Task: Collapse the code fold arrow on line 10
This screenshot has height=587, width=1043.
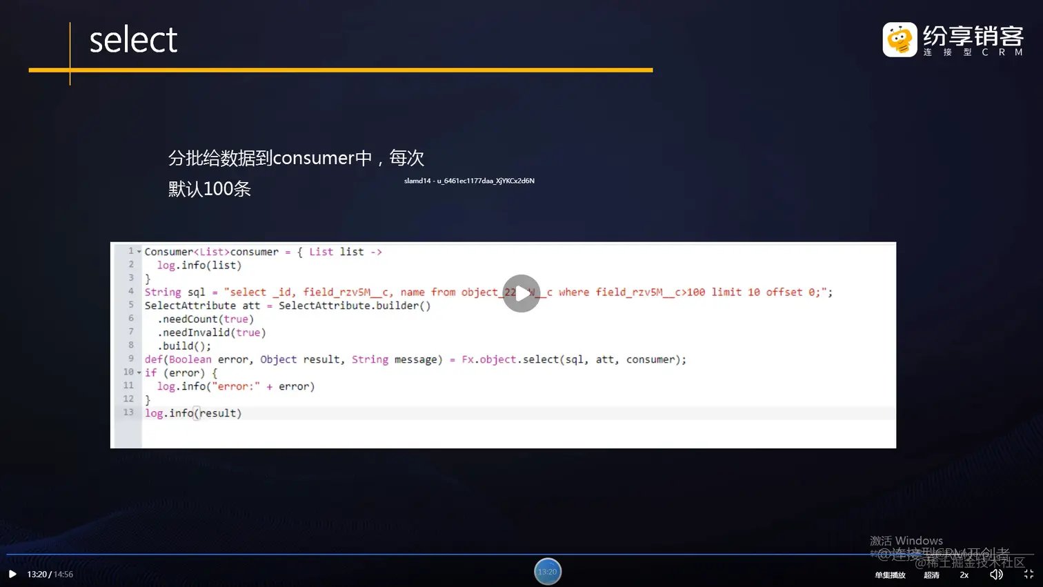Action: coord(139,372)
